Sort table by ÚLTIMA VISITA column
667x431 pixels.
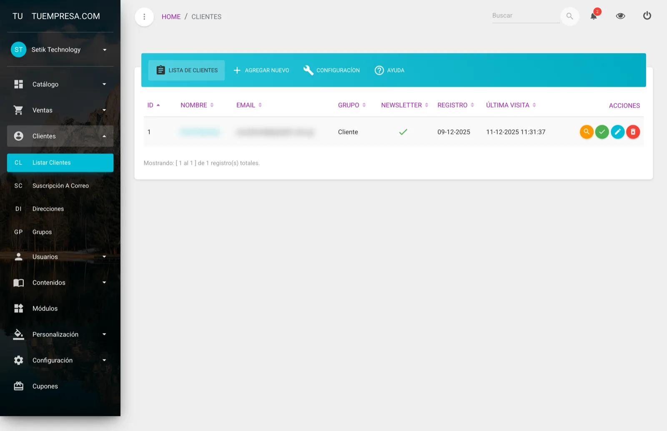click(511, 105)
